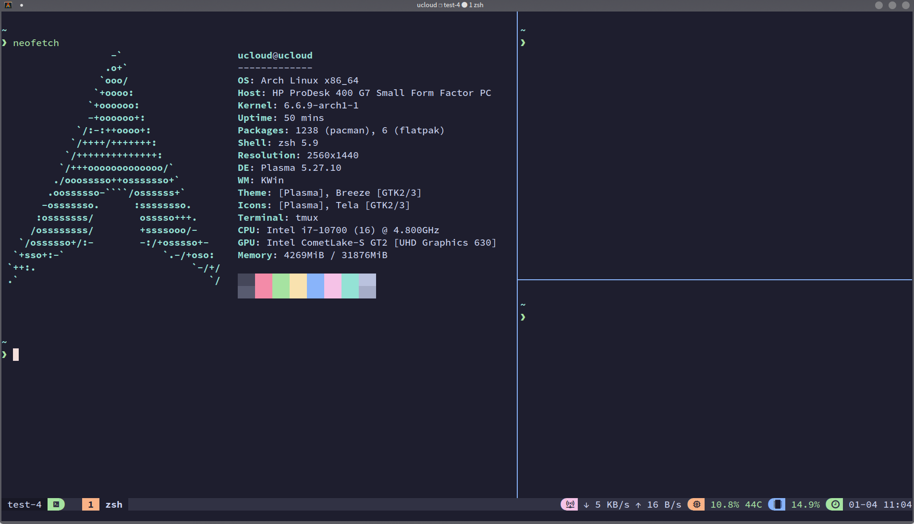Click the teal color block in neofetch palette
914x524 pixels.
pyautogui.click(x=350, y=286)
